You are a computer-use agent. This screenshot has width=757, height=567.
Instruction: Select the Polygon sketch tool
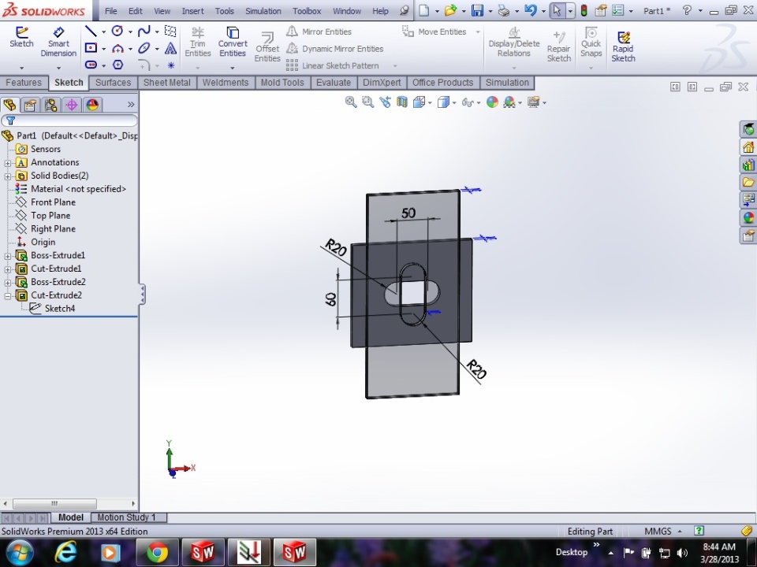117,65
